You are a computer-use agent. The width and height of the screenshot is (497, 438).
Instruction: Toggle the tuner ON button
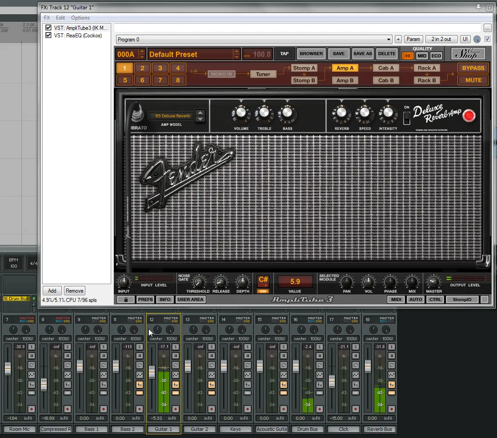[x=263, y=291]
